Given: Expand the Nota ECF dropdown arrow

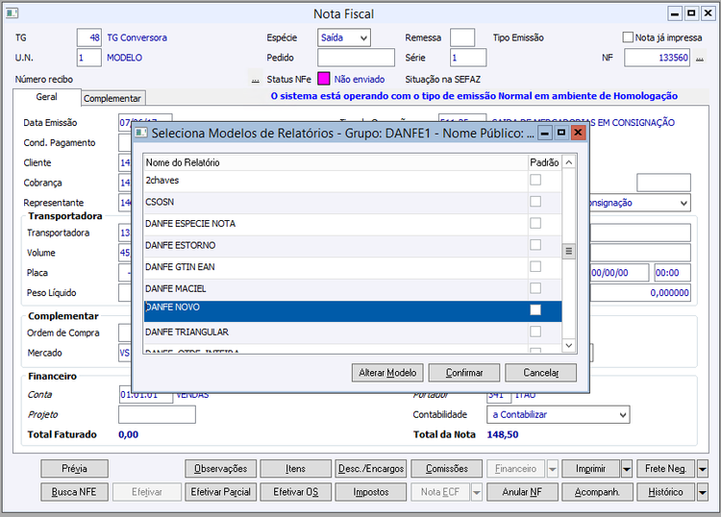Looking at the screenshot, I should click(x=477, y=492).
